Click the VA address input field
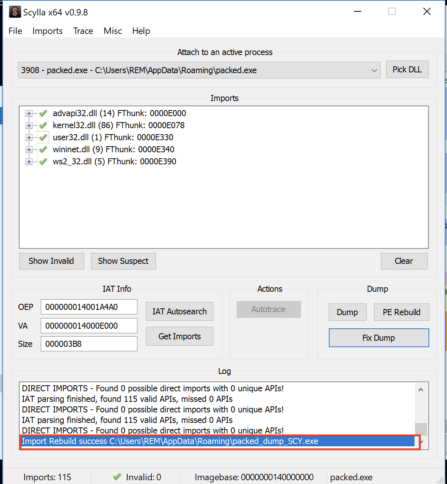 click(89, 326)
